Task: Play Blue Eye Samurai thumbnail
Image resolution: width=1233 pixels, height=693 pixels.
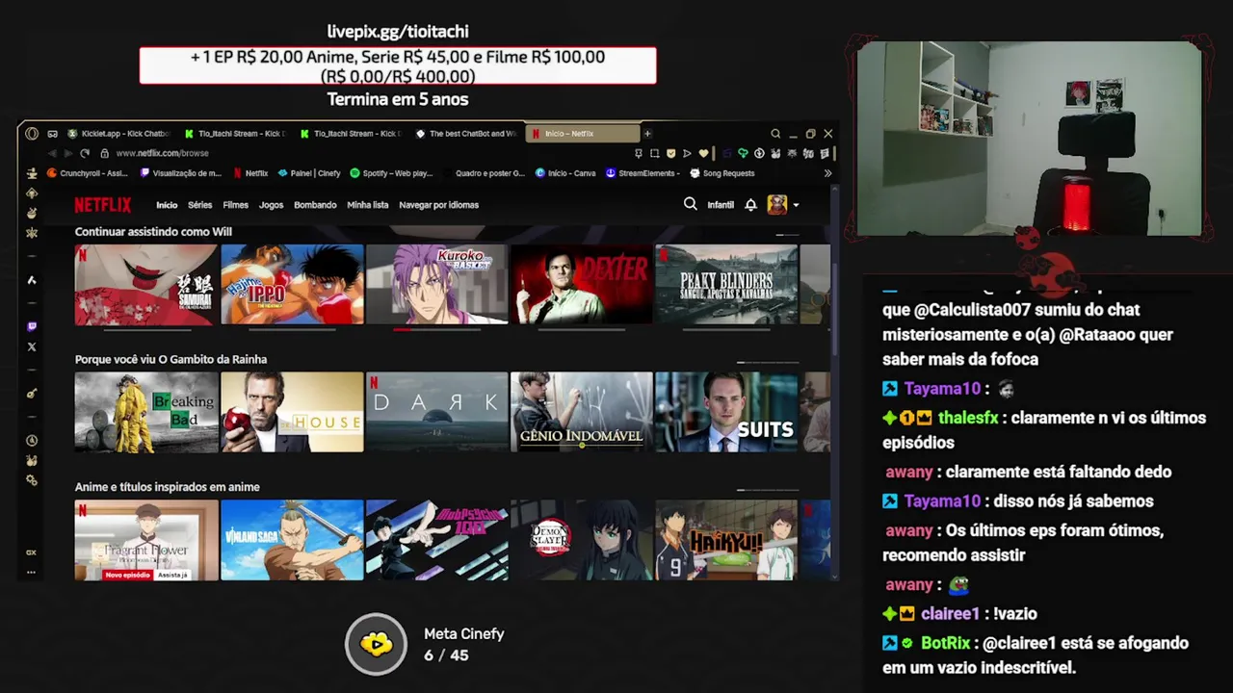Action: (146, 284)
